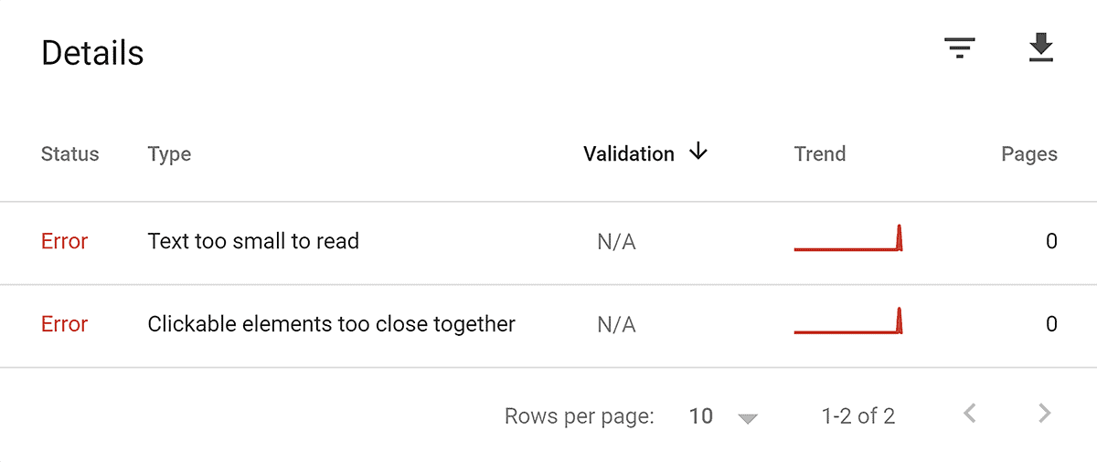Click the download export icon
The height and width of the screenshot is (462, 1097).
1041,47
